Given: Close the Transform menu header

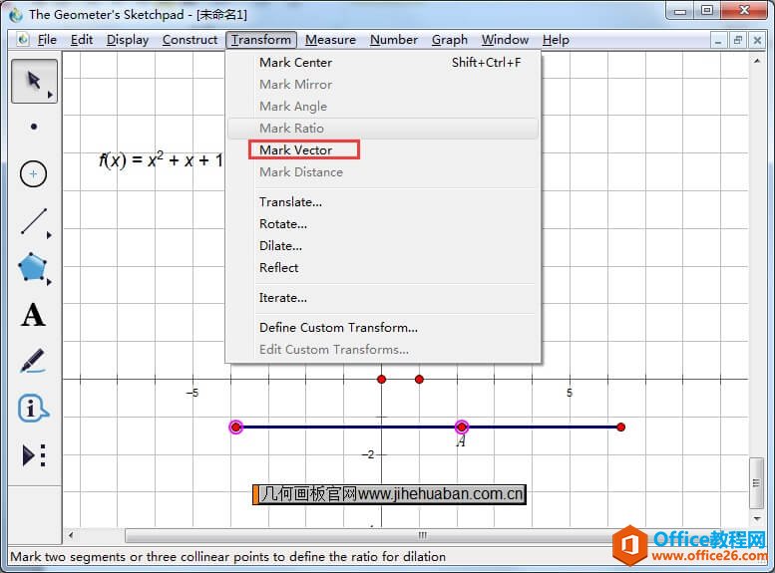Looking at the screenshot, I should [x=261, y=40].
